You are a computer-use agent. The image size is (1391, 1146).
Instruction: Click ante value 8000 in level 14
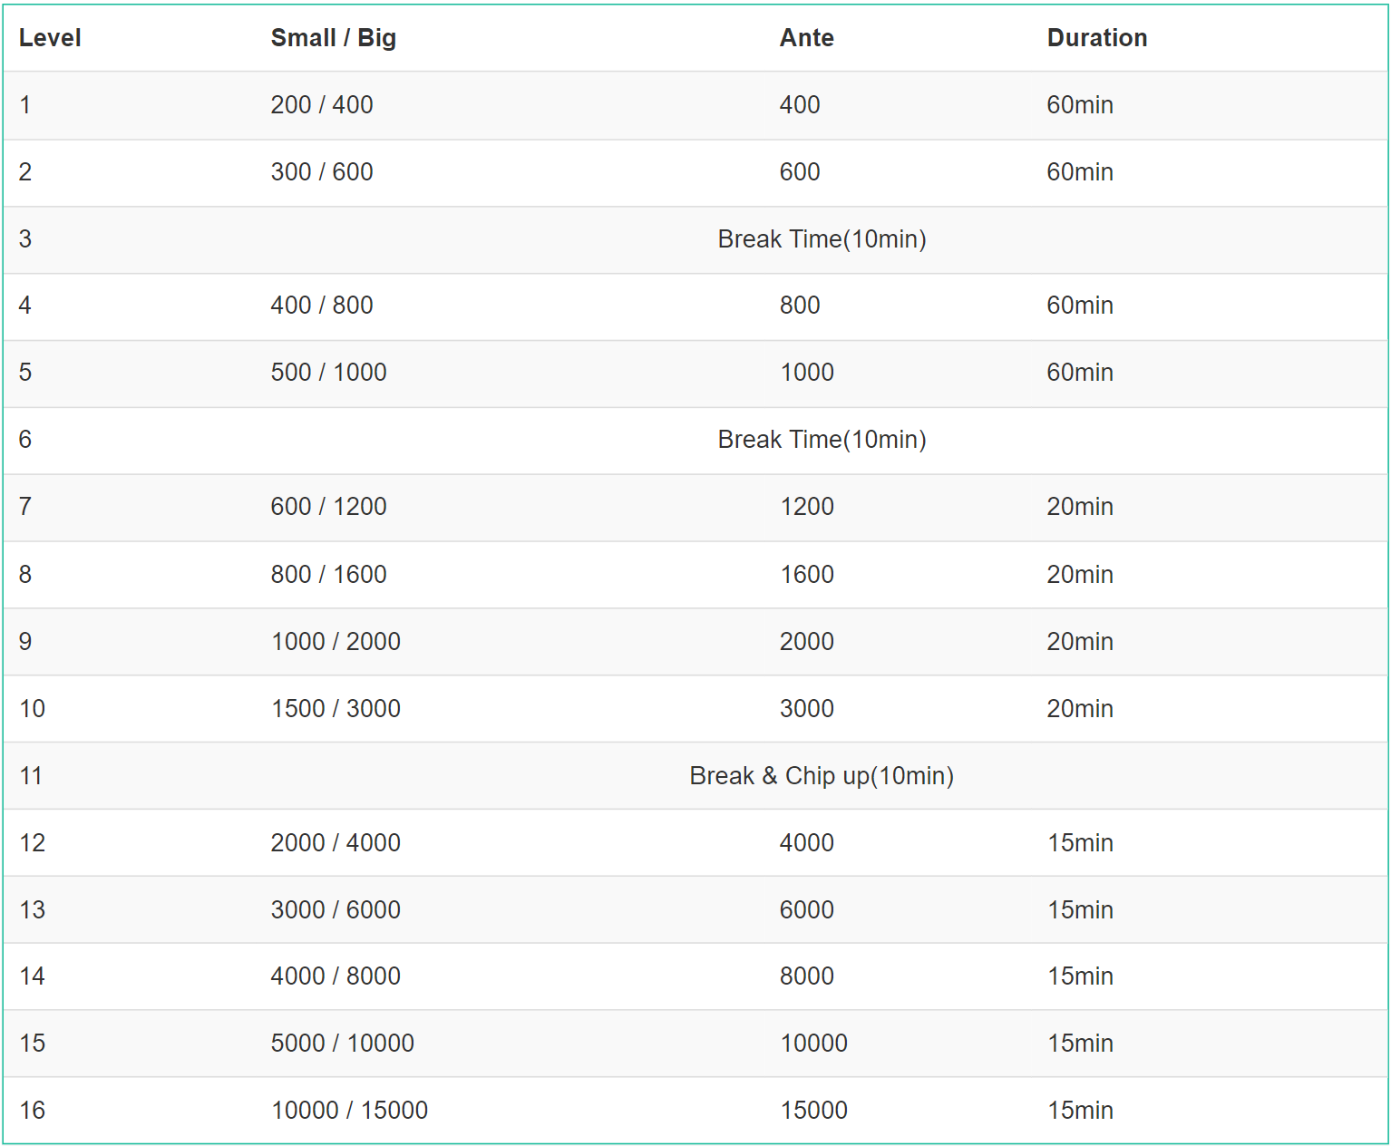807,976
